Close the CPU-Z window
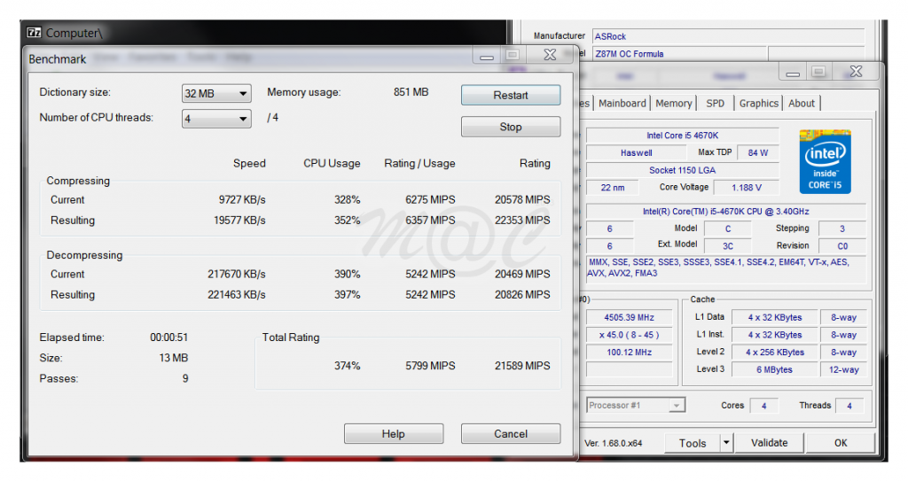 [855, 73]
